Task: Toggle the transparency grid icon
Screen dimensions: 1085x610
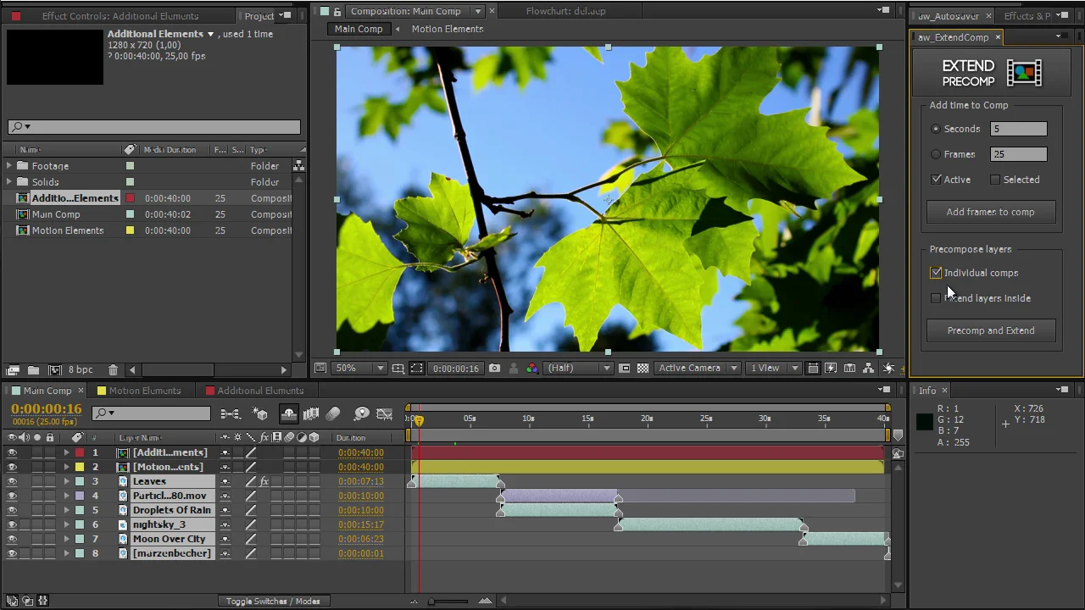Action: click(x=643, y=368)
